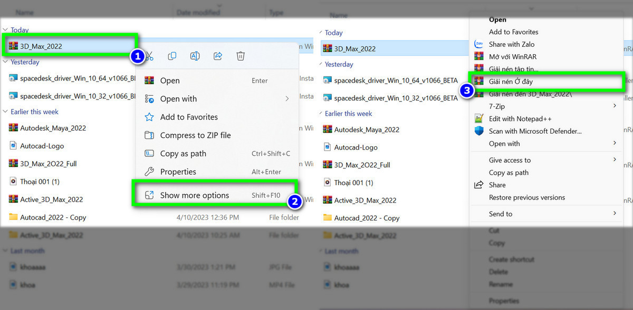The image size is (633, 310).
Task: Open the Open with submenu in modern menu
Action: coord(217,99)
